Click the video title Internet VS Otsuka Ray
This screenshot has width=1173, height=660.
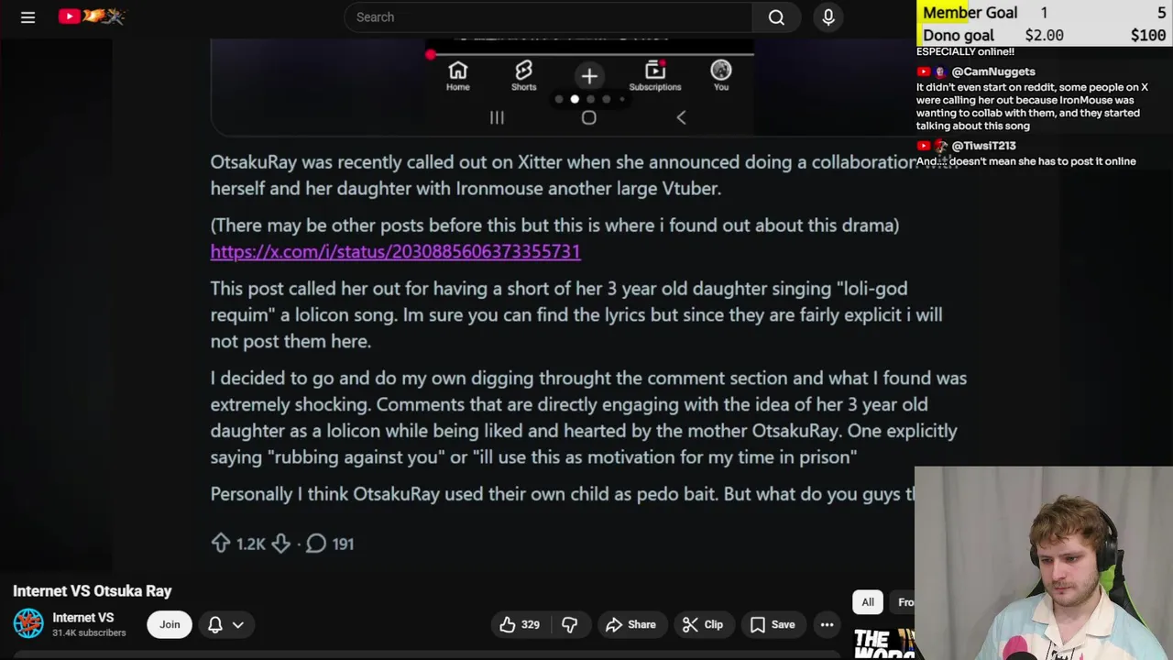tap(93, 591)
